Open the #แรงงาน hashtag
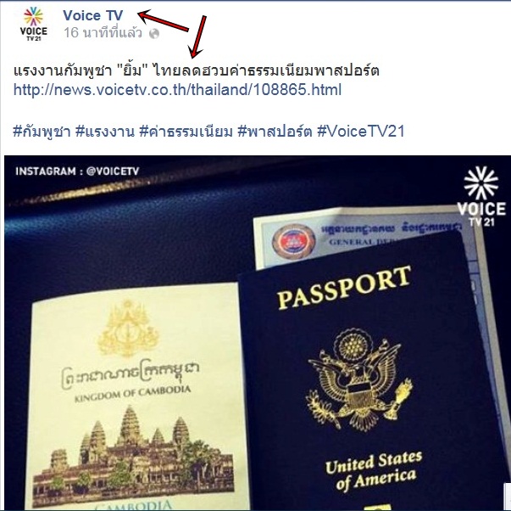This screenshot has width=511, height=511. (x=104, y=132)
